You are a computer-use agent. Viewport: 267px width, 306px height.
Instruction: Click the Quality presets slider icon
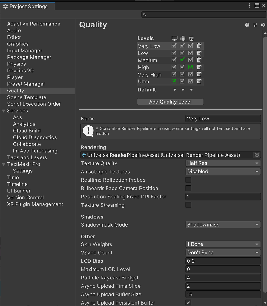coord(255,25)
